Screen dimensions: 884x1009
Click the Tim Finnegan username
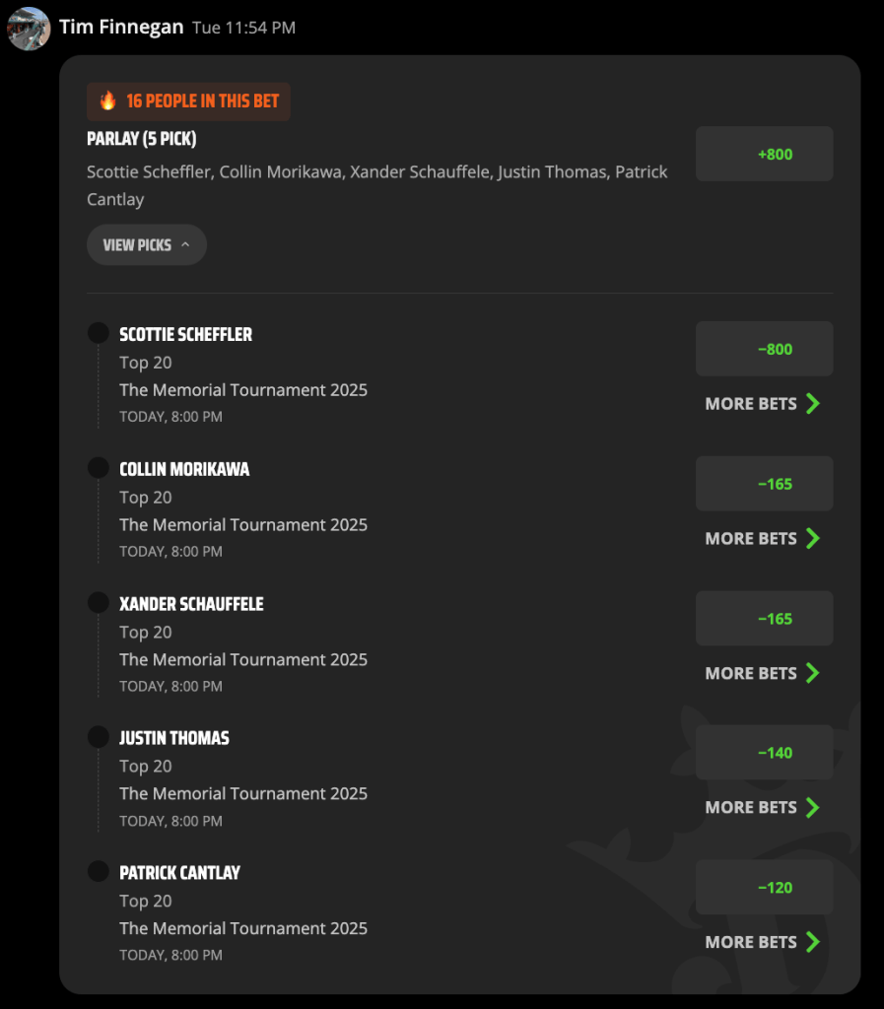coord(121,27)
